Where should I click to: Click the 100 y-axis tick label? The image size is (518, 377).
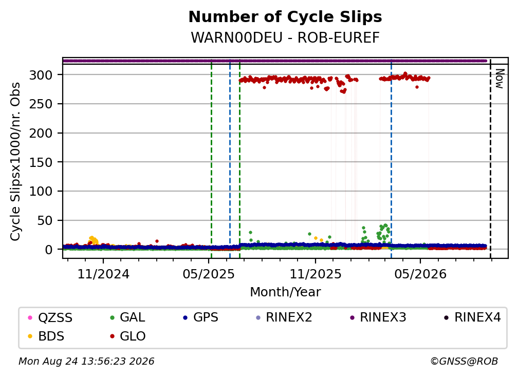41,192
